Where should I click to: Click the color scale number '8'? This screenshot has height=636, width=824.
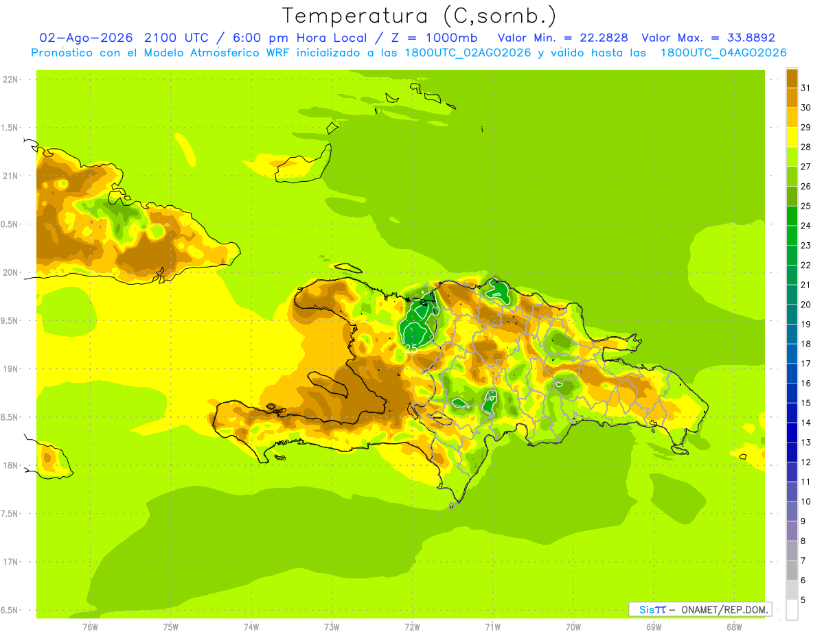click(803, 541)
